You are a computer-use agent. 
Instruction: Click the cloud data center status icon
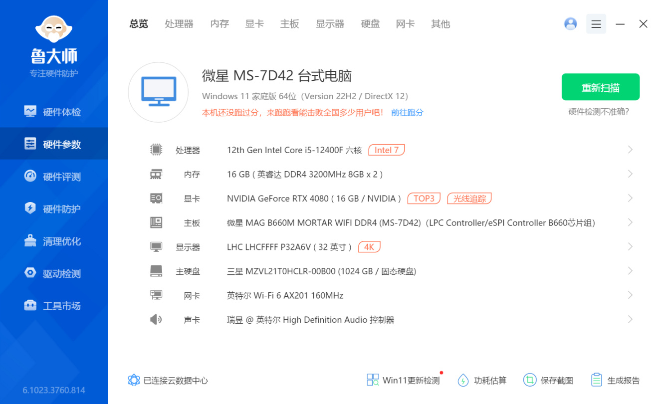[x=134, y=381]
